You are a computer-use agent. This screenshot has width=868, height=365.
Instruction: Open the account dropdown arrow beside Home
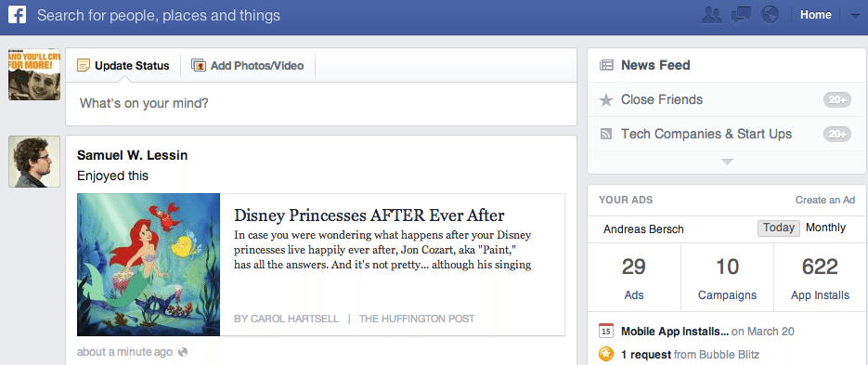tap(854, 16)
